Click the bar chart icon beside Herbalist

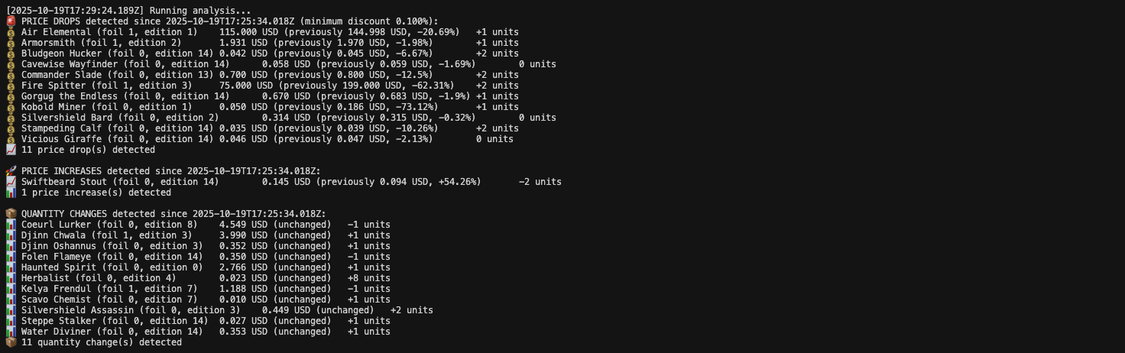11,278
